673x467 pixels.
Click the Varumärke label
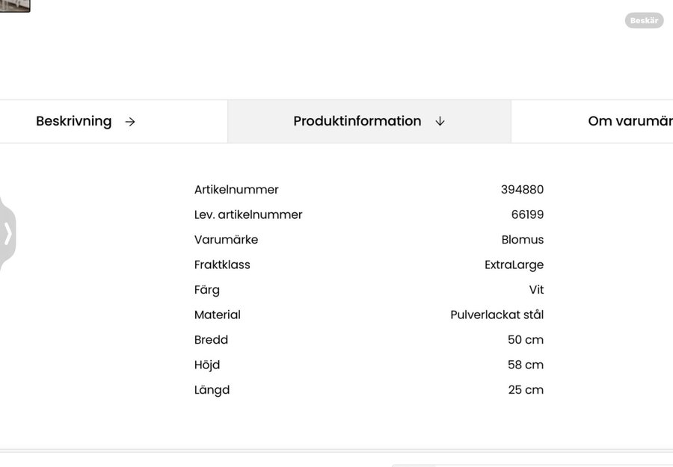click(226, 240)
